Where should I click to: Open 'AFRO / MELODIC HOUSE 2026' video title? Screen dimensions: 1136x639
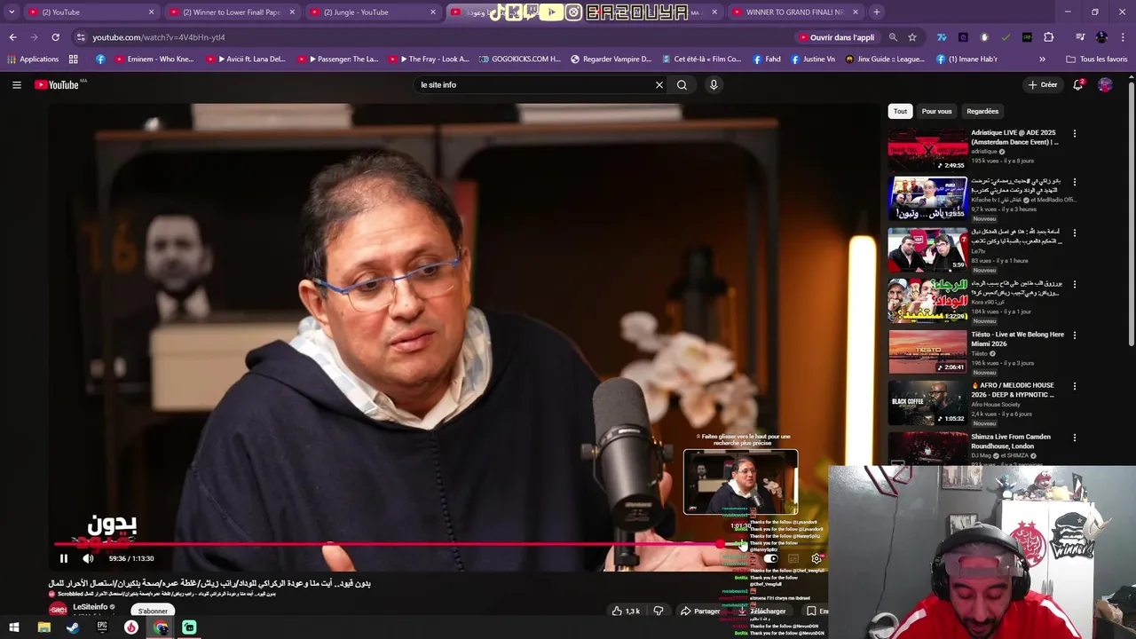[1013, 390]
